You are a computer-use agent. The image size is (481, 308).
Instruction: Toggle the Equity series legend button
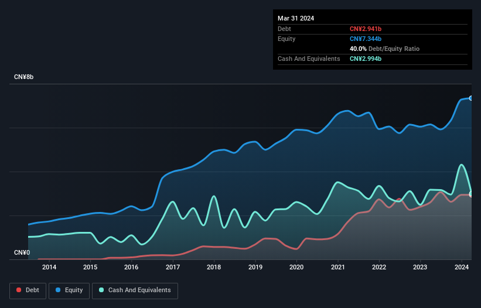pos(69,290)
